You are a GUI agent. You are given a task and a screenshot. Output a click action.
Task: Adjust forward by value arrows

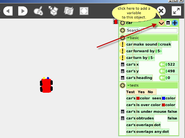[x=156, y=51]
